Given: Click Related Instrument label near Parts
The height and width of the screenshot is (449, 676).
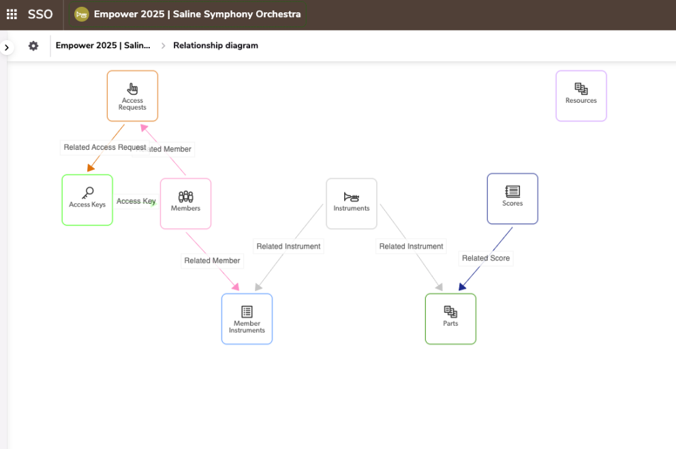Looking at the screenshot, I should 411,247.
